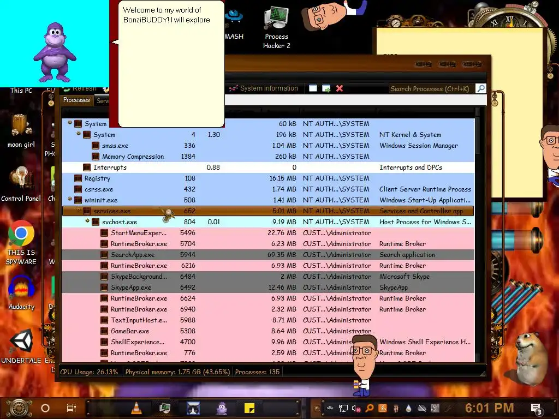
Task: Select the Processes tab
Action: click(x=76, y=100)
